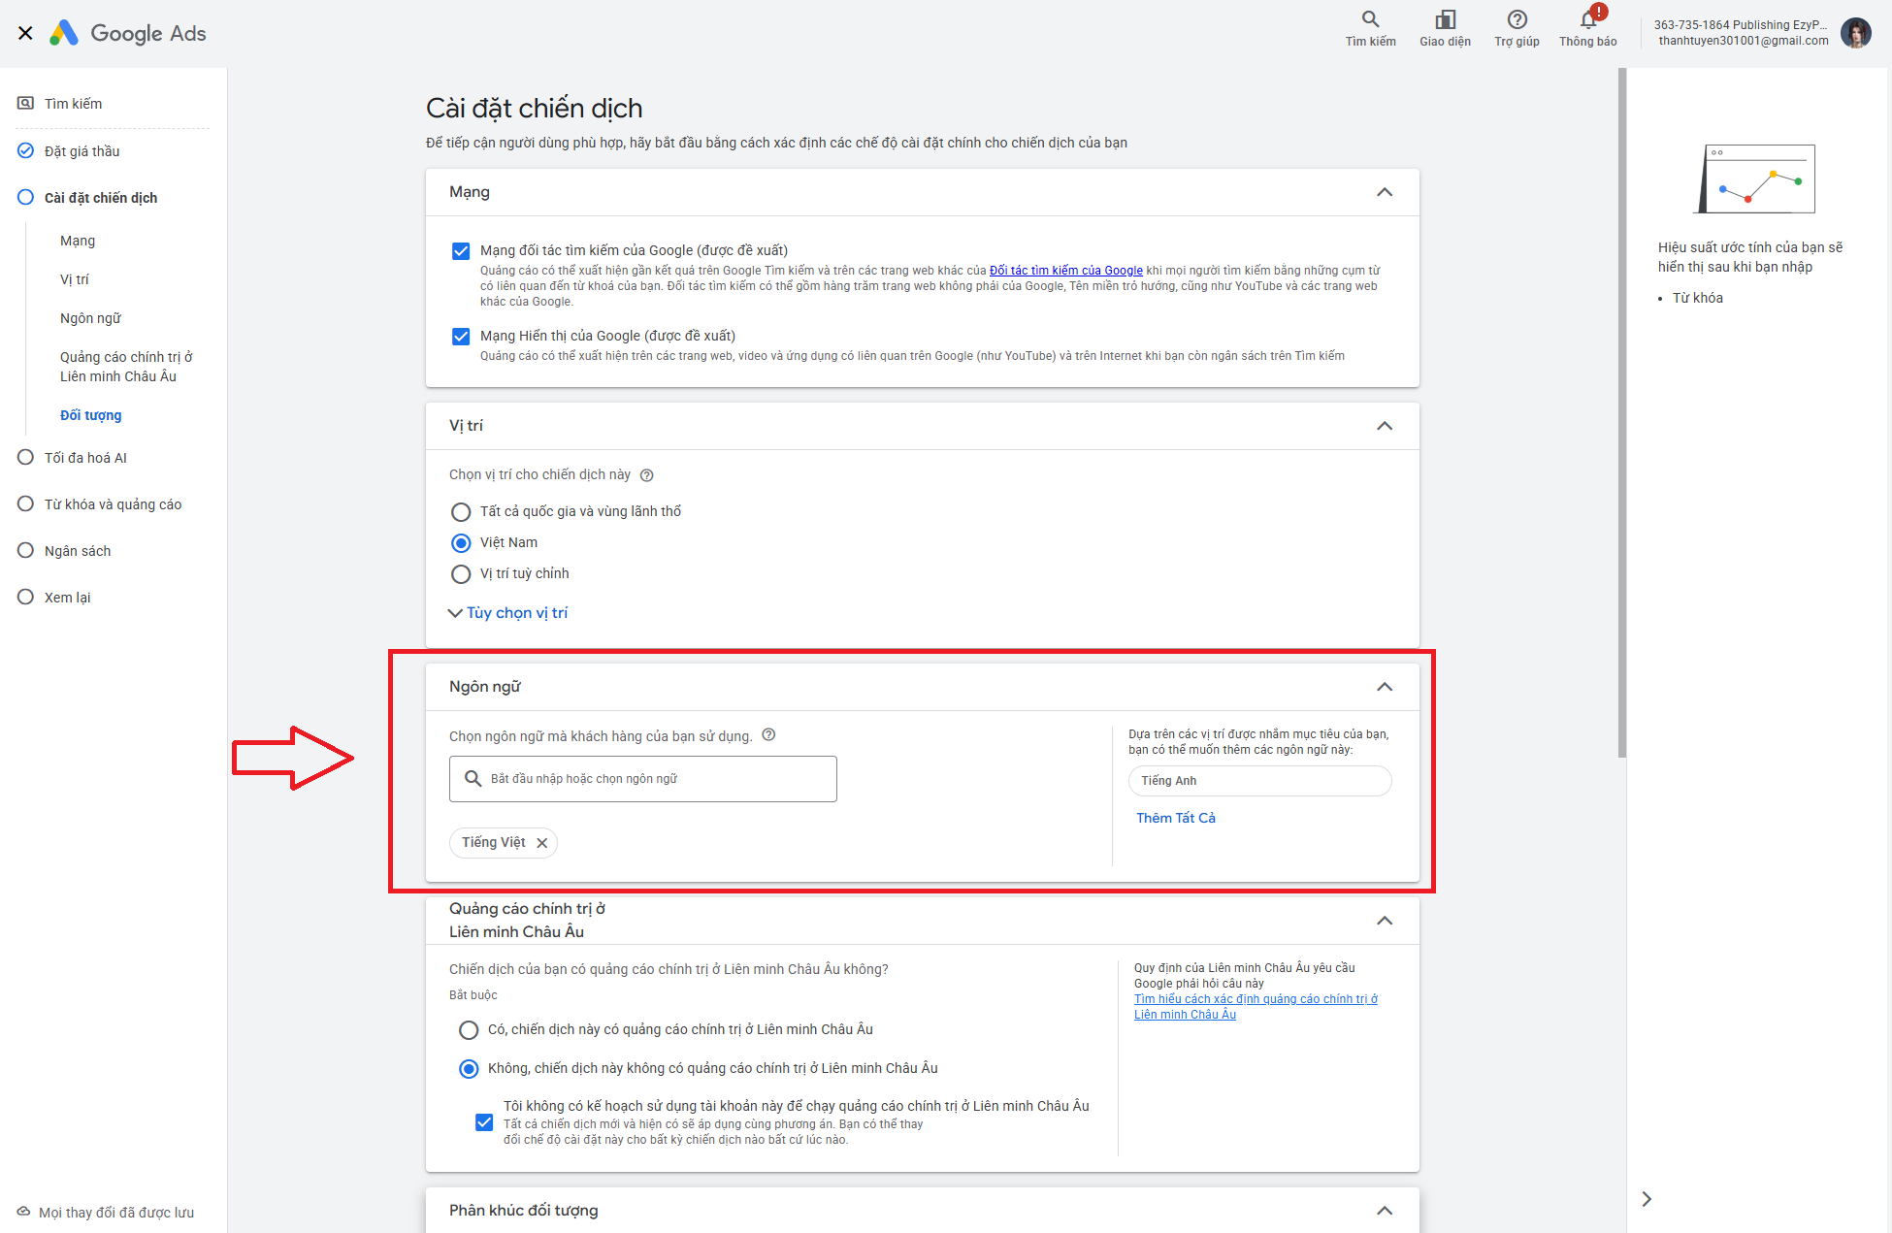Click the language search input field
Image resolution: width=1892 pixels, height=1233 pixels.
[642, 779]
